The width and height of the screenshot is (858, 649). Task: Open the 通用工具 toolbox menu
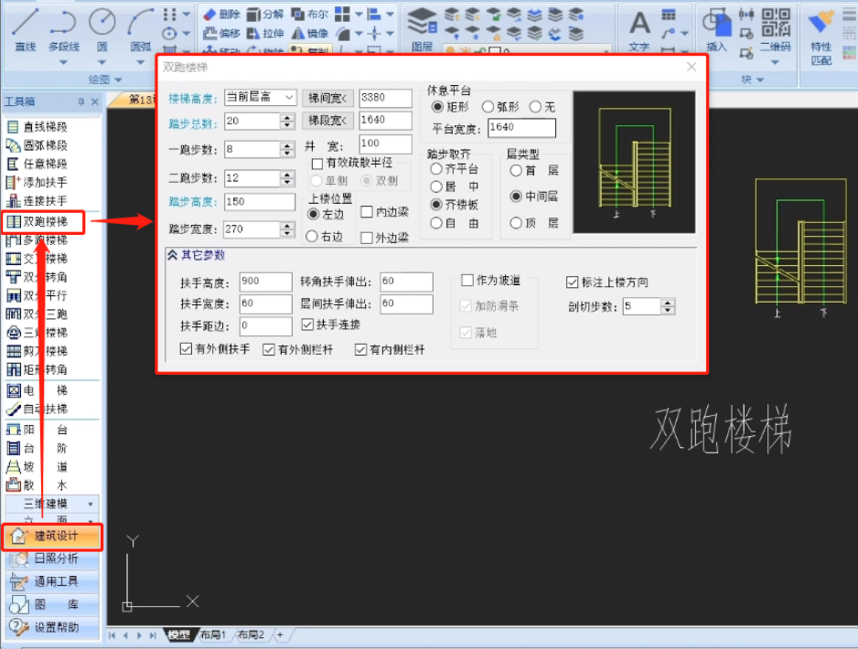coord(52,581)
